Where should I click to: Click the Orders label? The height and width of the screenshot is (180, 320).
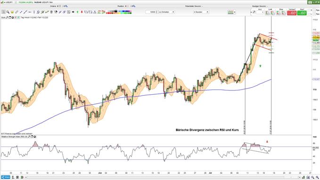(53, 6)
